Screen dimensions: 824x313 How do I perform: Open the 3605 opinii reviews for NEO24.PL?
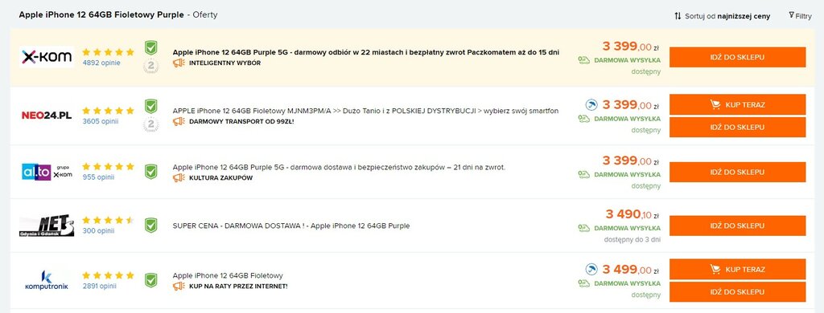click(101, 121)
